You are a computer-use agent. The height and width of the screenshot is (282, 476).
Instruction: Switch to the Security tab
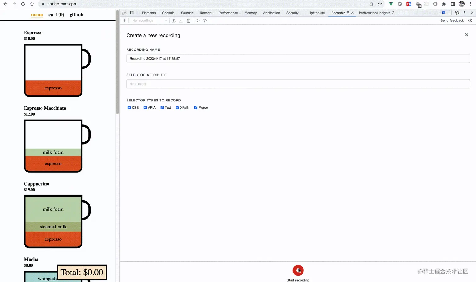click(292, 13)
